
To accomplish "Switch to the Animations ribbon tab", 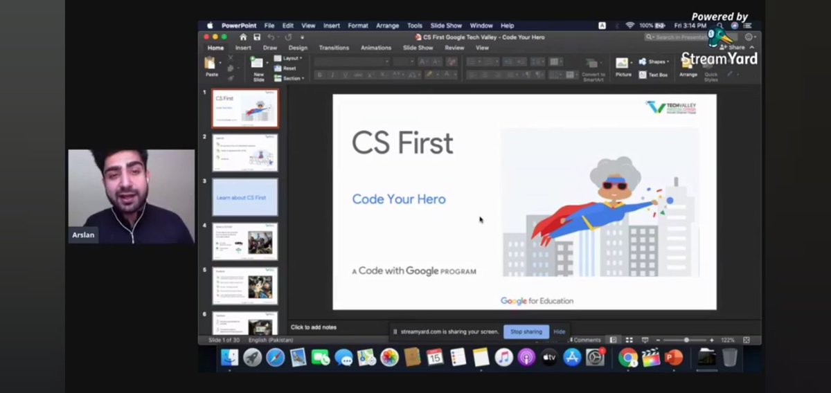I will click(x=376, y=48).
